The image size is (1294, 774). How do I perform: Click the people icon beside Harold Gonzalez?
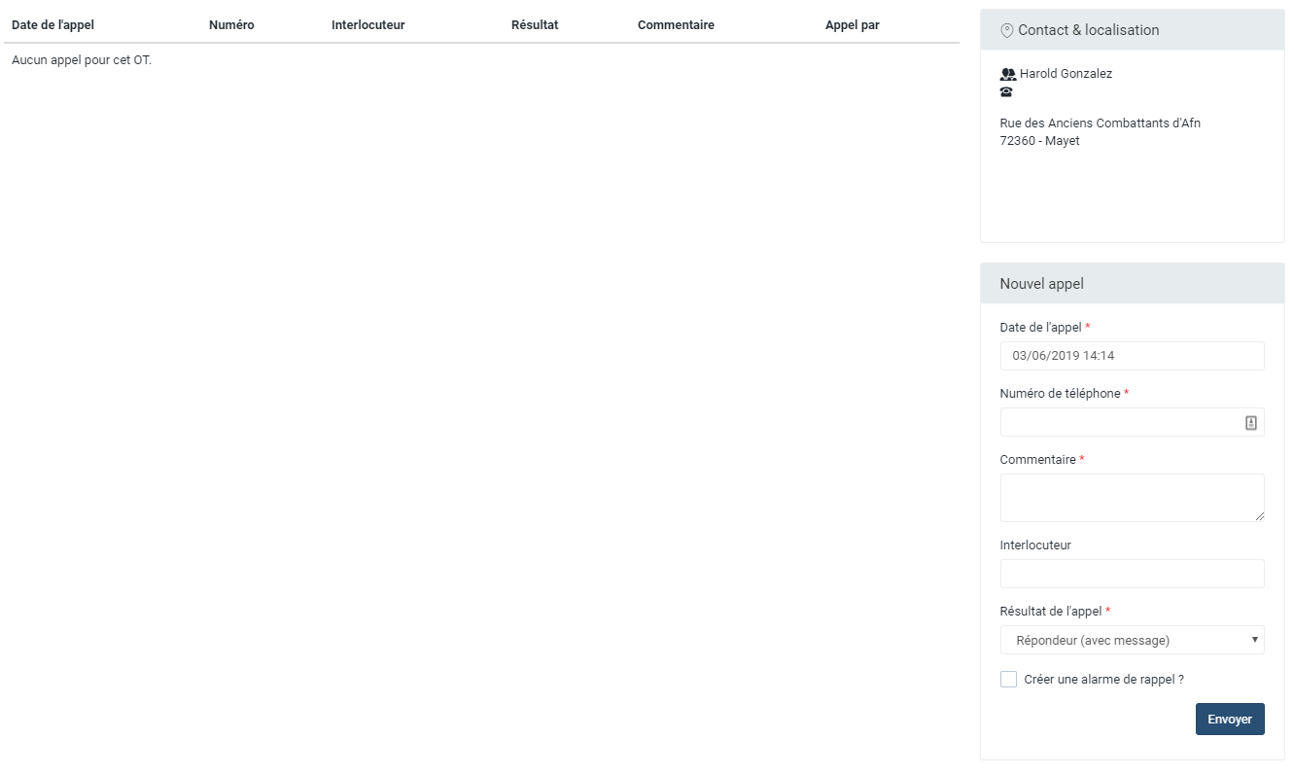pos(1007,74)
